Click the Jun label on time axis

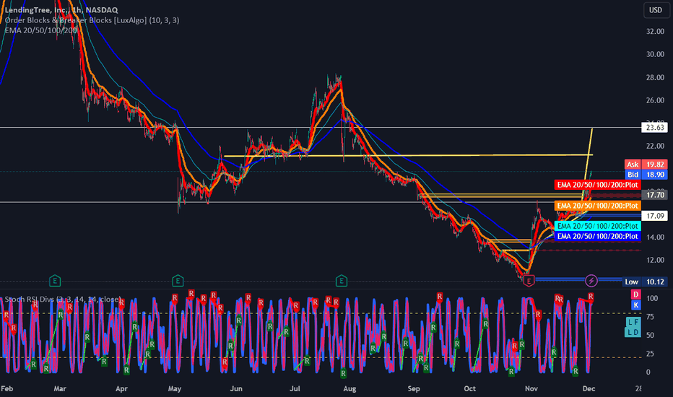236,388
